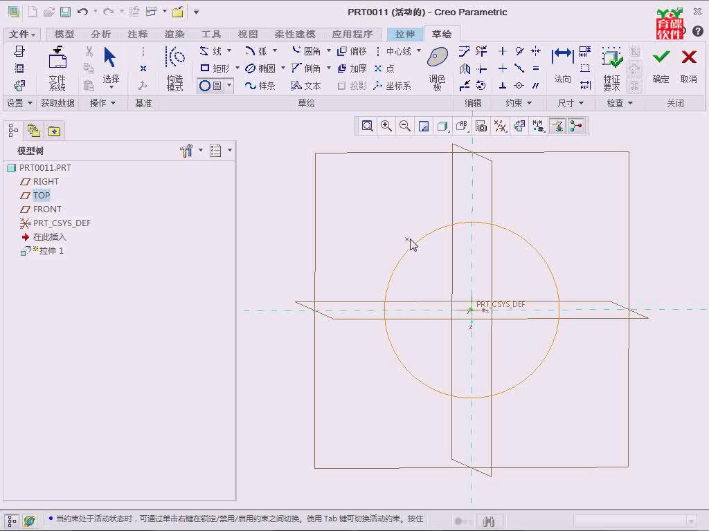Click the mirror icon in 编辑 group
The width and height of the screenshot is (709, 531).
tap(465, 68)
